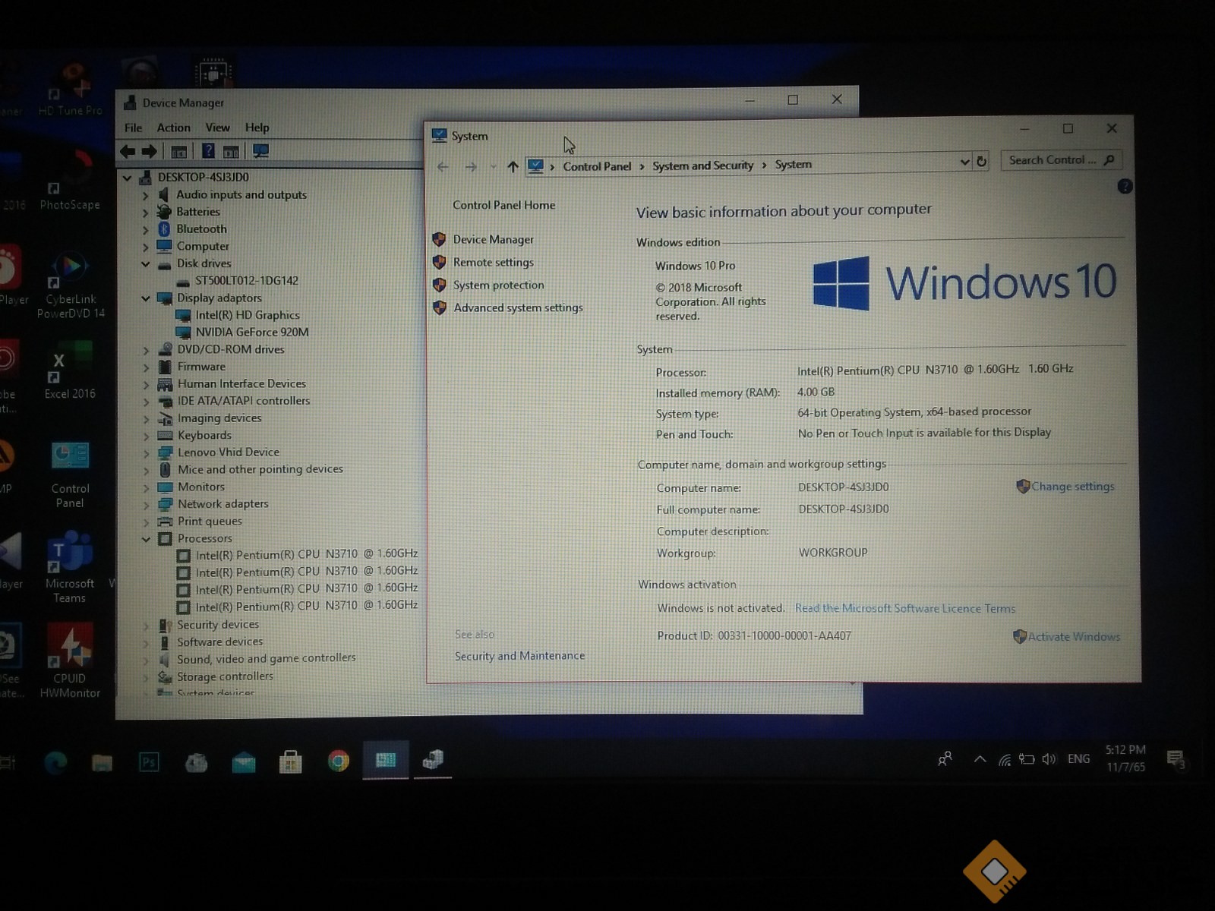
Task: Open Security and Maintenance link
Action: point(519,656)
